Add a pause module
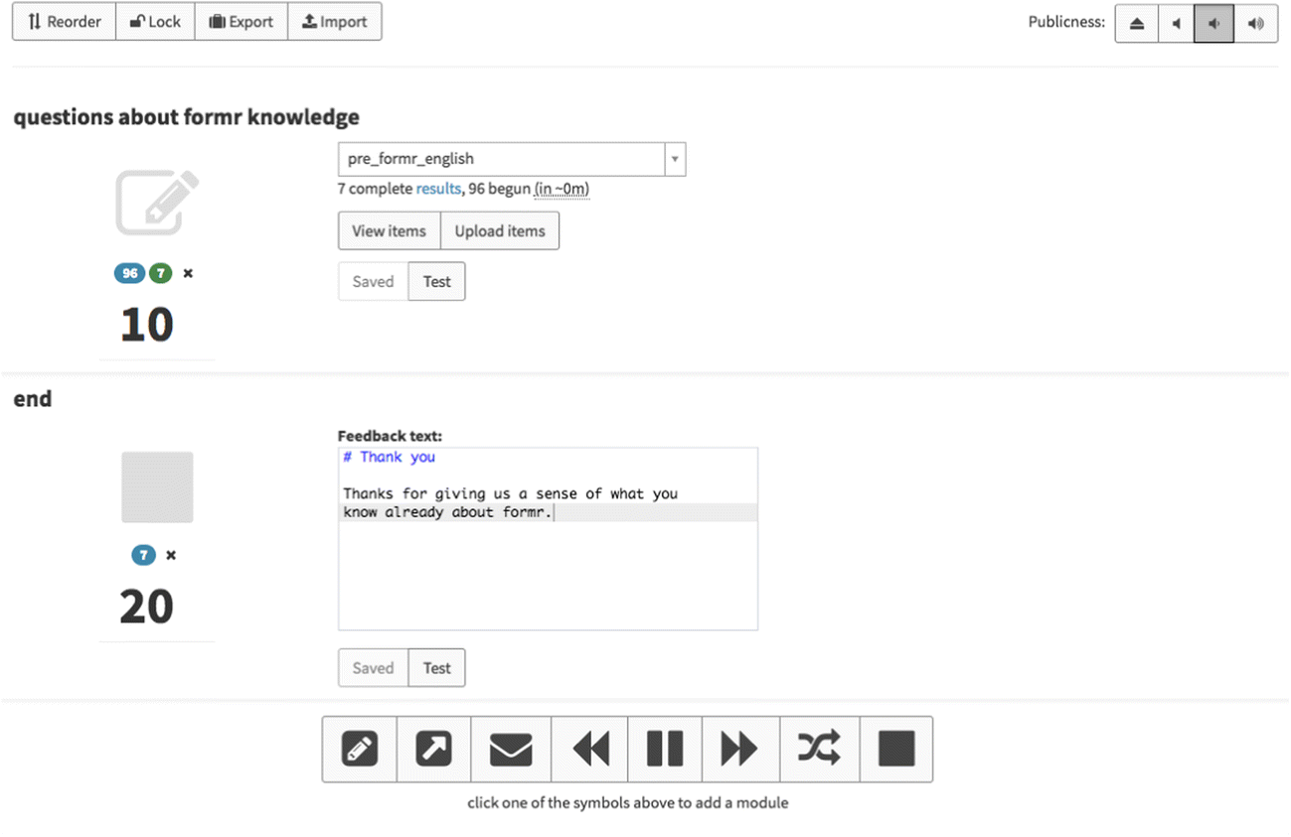This screenshot has width=1291, height=837. pos(665,749)
